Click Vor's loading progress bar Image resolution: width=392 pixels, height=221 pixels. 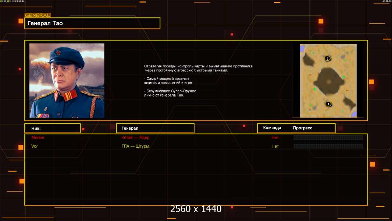[x=328, y=146]
